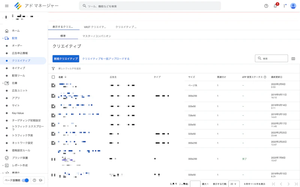The image size is (300, 187).
Task: Click the 新しいフィルタを追加 filter field
Action: click(69, 68)
